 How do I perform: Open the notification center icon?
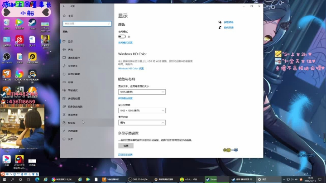click(320, 179)
